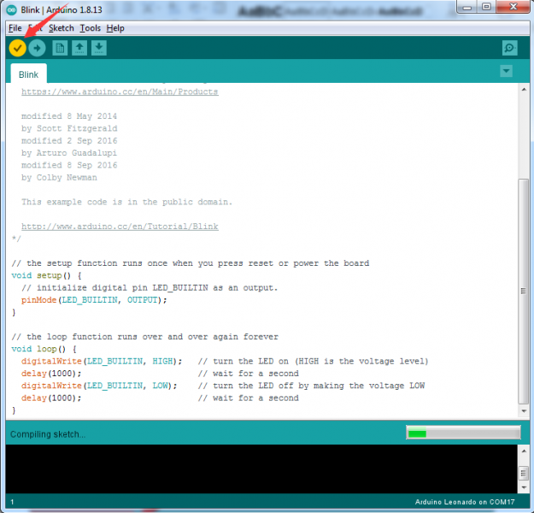Click 'Arduino Leonardo on COM17' status text

coord(465,502)
